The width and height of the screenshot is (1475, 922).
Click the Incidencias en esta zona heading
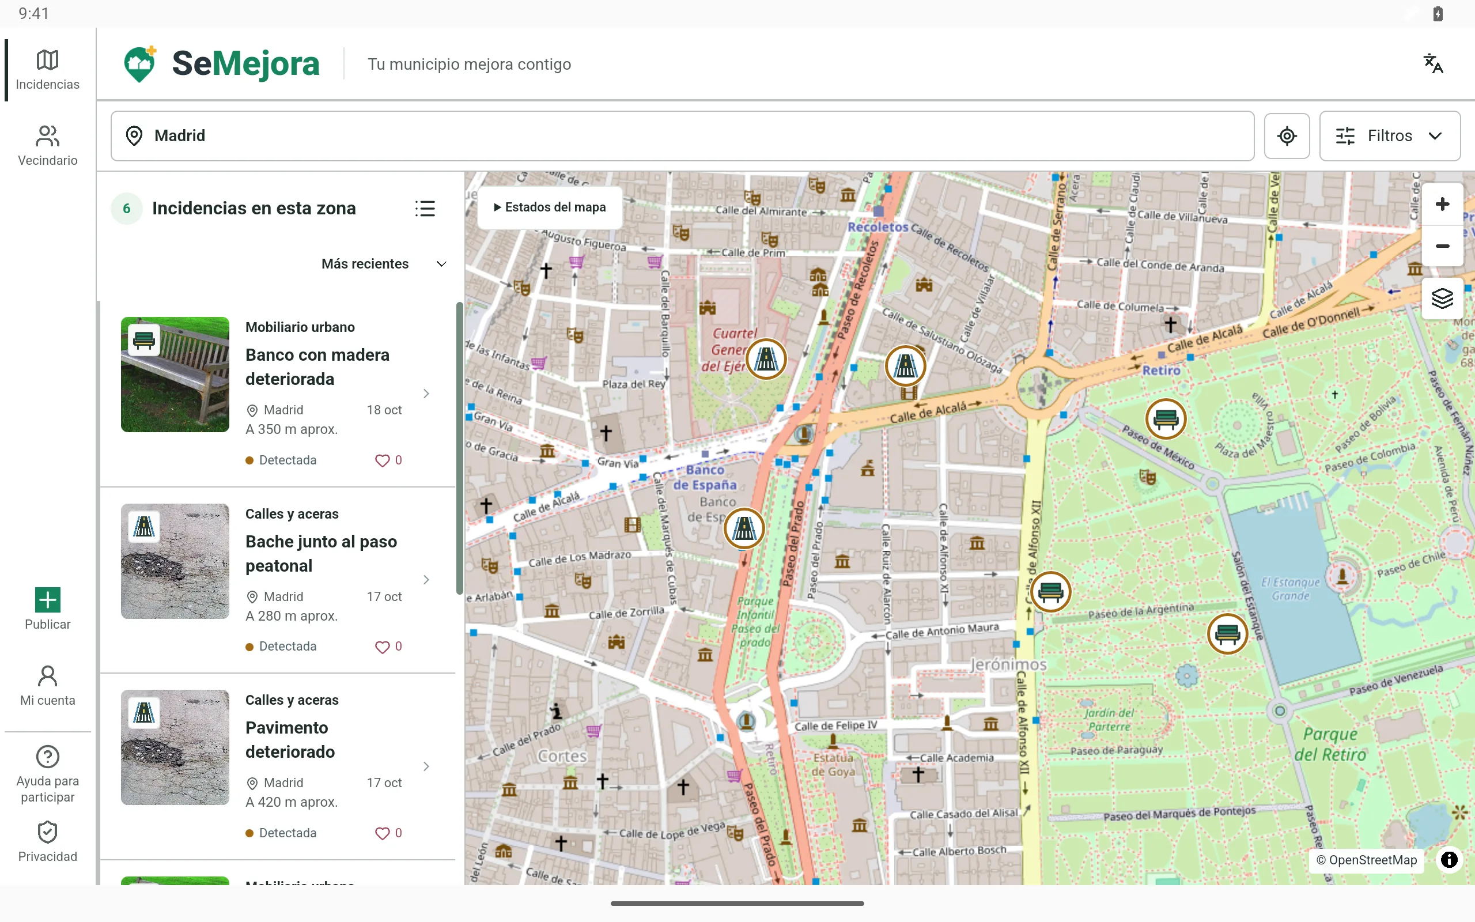[254, 209]
